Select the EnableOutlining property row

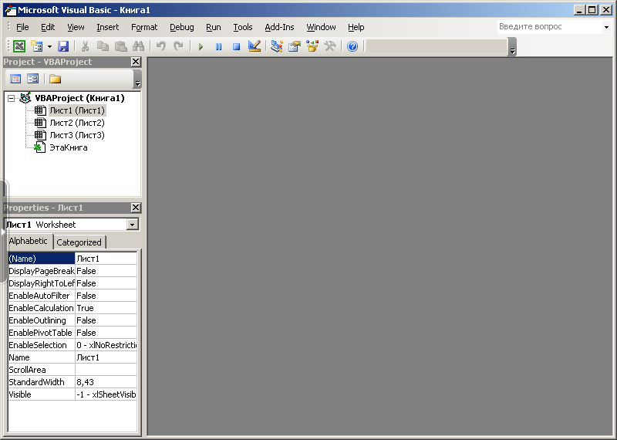coord(72,320)
